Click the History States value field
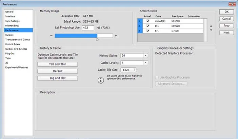The width and height of the screenshot is (238, 139). click(x=132, y=55)
